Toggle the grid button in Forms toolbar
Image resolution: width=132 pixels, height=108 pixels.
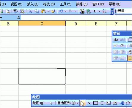point(130,58)
